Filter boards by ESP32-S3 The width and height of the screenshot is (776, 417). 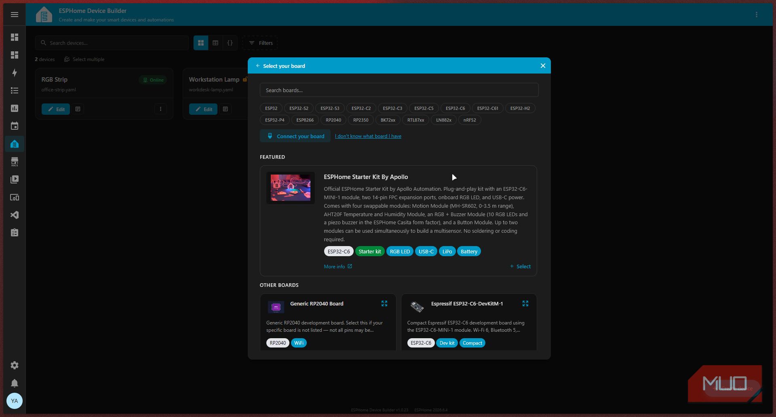coord(330,108)
